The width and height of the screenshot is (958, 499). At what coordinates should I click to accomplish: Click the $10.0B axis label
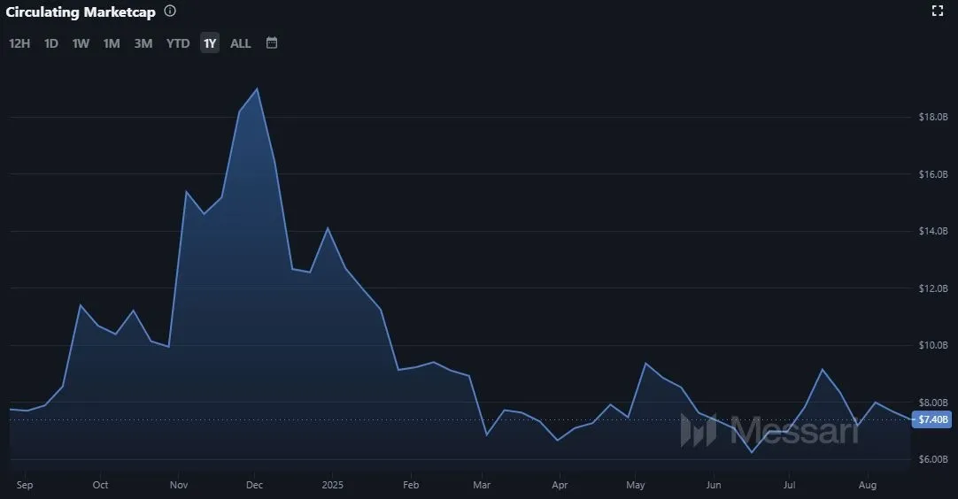(x=933, y=345)
